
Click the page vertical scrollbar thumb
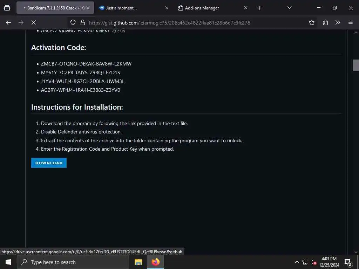356,65
